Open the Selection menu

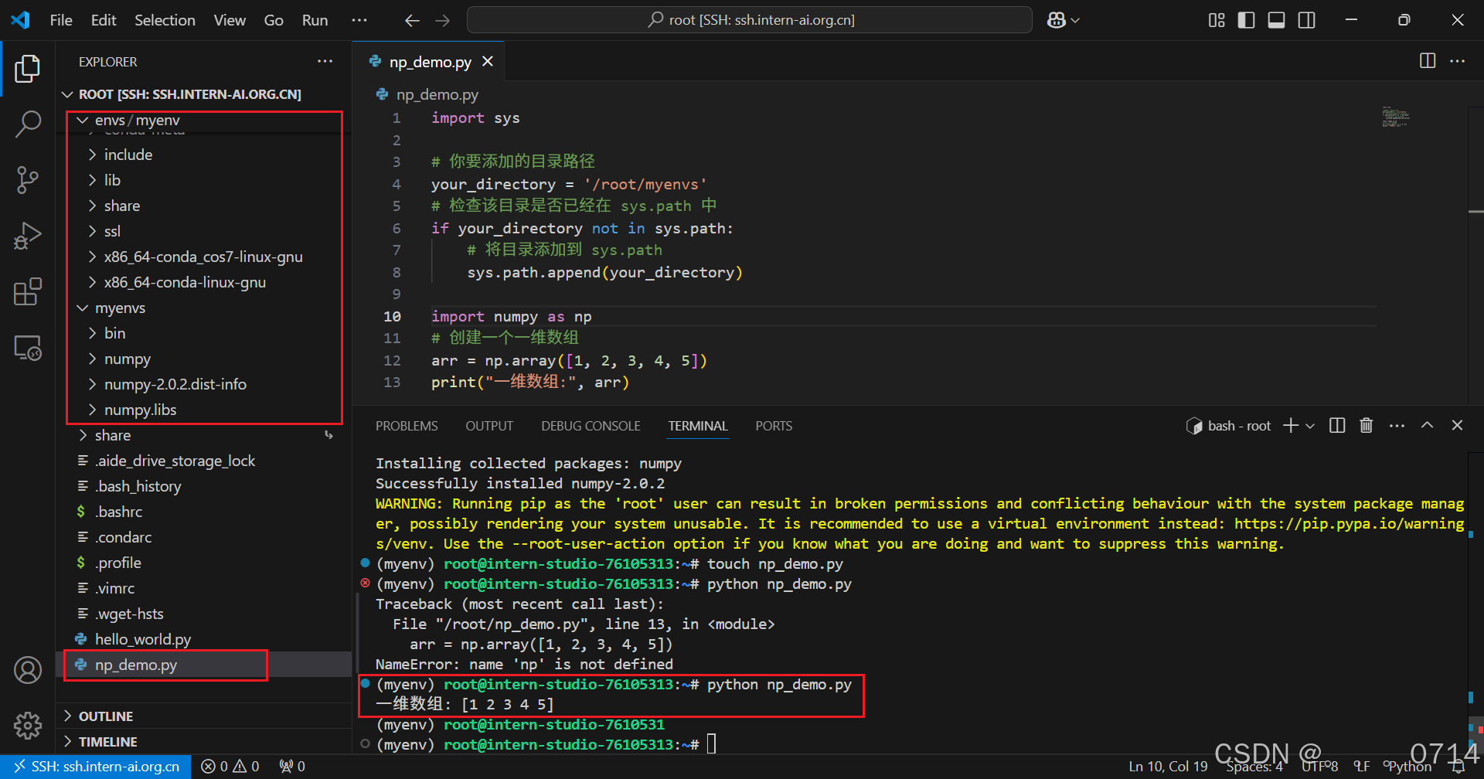(x=165, y=20)
